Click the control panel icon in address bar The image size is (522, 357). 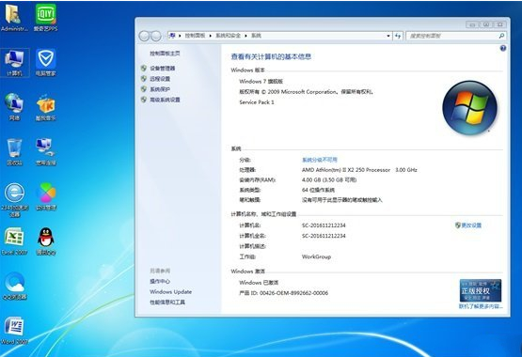tap(172, 36)
